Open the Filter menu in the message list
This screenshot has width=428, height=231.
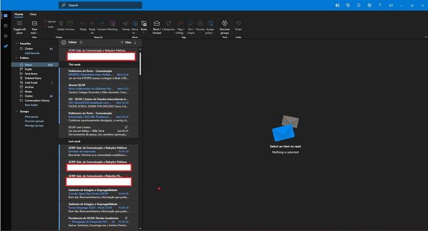pos(126,42)
